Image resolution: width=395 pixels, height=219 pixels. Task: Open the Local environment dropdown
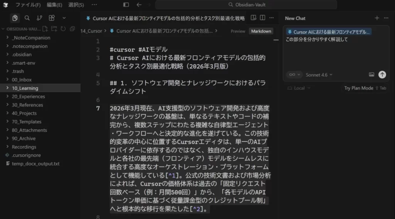coord(299,88)
